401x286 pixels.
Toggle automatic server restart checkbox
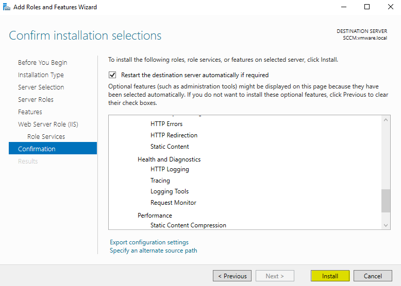[113, 75]
